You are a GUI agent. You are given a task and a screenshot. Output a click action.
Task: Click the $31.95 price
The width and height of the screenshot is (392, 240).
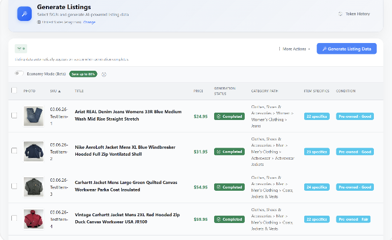[201, 152]
